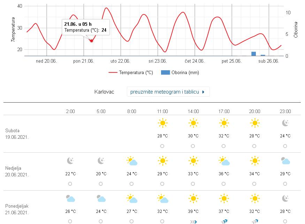Click Nedjelja 20.06.2021. row label
Image resolution: width=305 pixels, height=224 pixels.
[x=17, y=171]
